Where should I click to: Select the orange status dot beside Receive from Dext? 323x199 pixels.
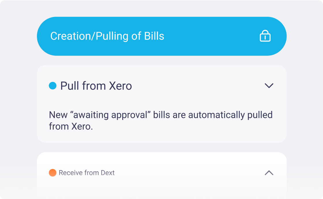(x=52, y=172)
